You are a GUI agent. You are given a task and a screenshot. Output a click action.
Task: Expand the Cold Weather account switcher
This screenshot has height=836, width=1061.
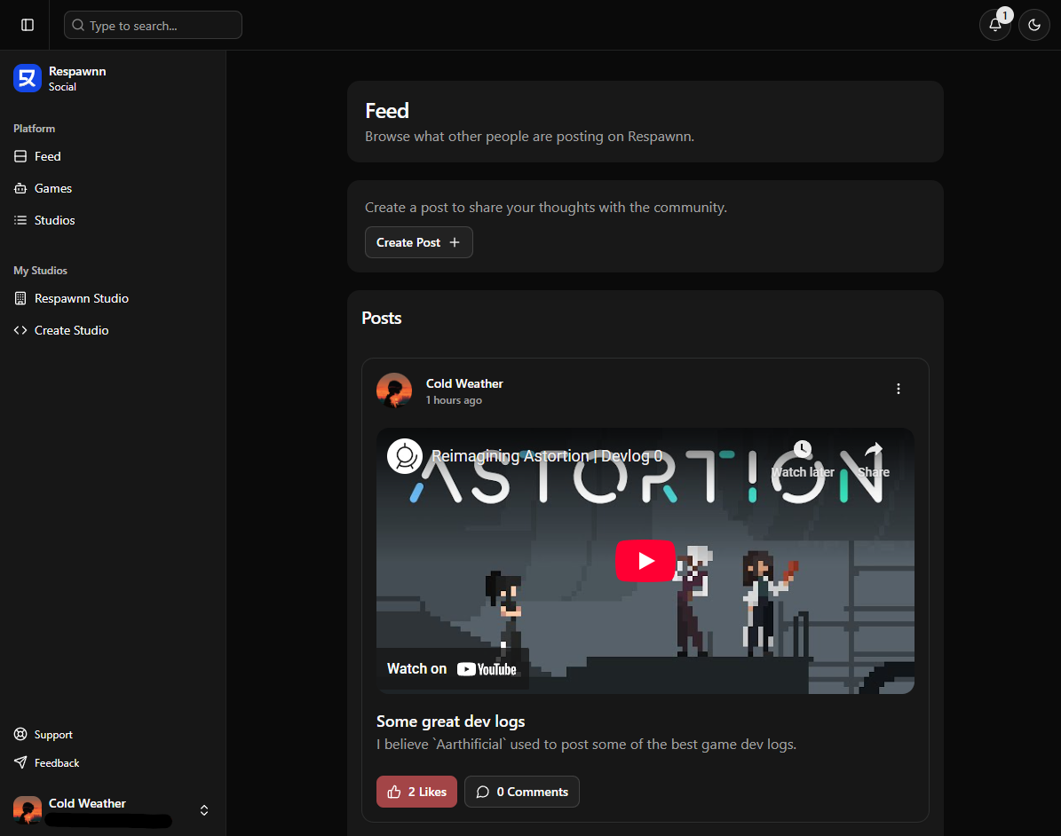coord(203,810)
